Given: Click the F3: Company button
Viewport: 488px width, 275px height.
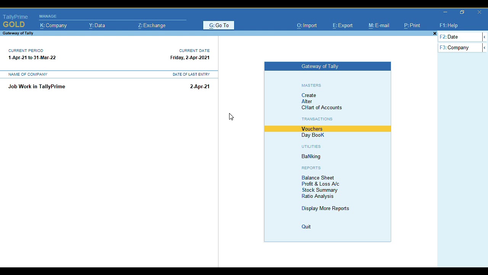Looking at the screenshot, I should click(460, 48).
